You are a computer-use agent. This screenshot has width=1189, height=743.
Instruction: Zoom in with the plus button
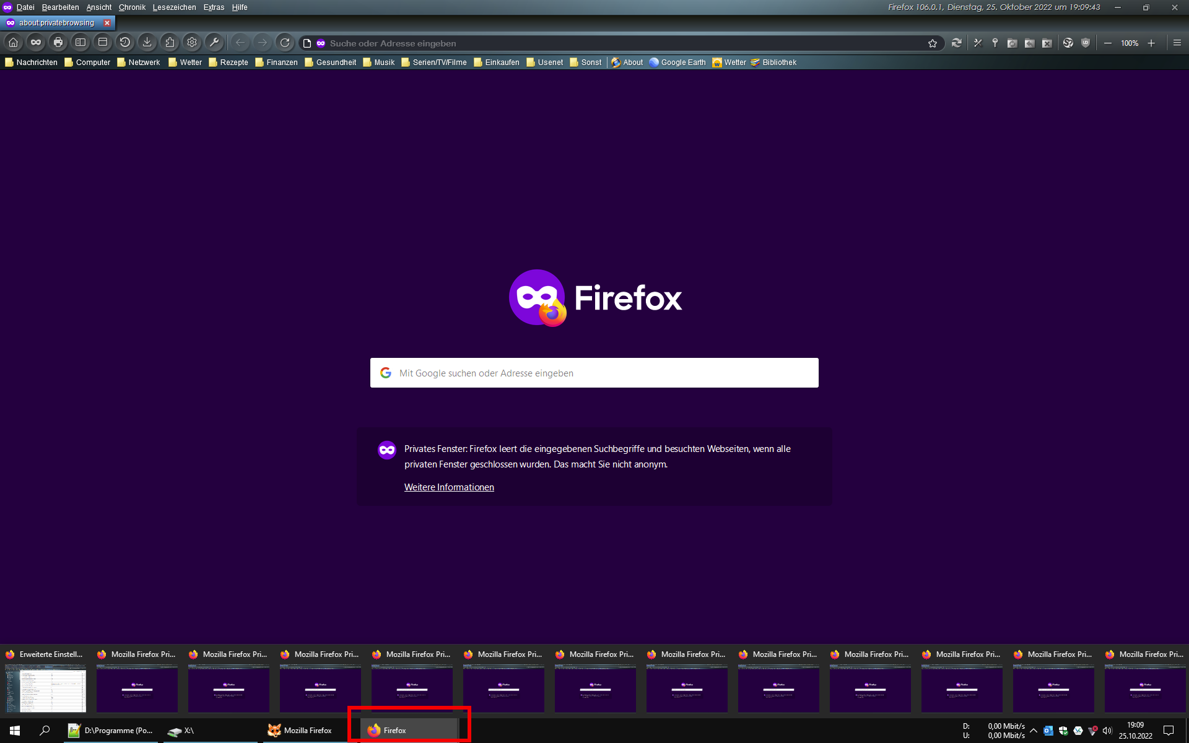1151,43
